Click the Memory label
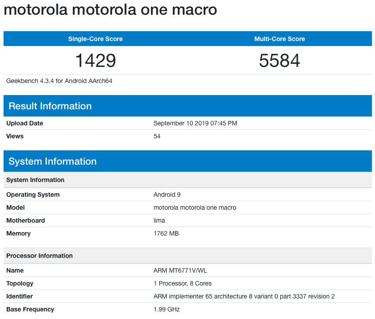 pos(18,233)
